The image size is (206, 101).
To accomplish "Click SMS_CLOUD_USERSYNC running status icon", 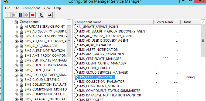I will click(76, 77).
